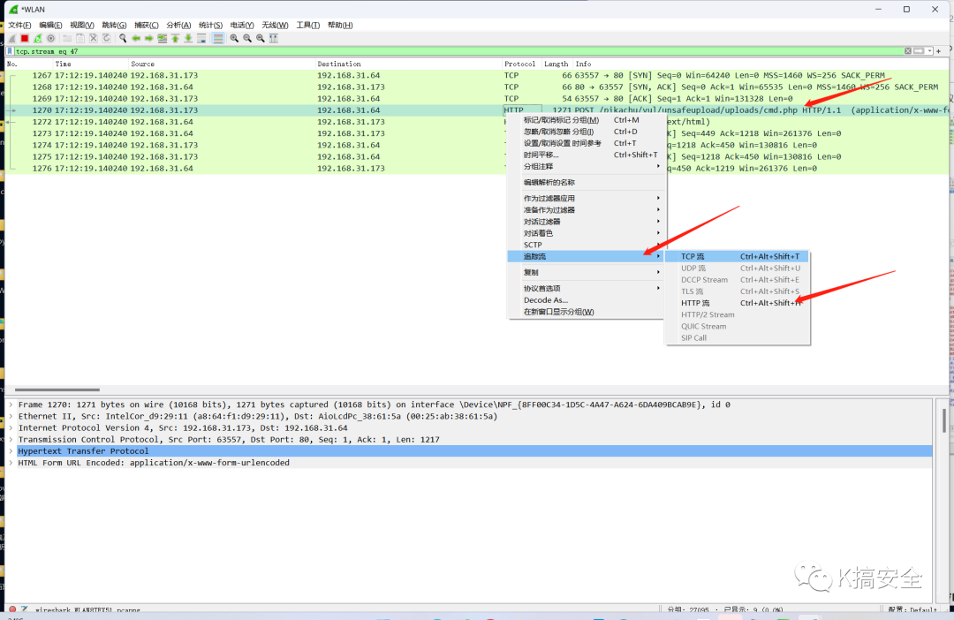This screenshot has height=620, width=954.
Task: Stop capture with red square button
Action: point(25,38)
